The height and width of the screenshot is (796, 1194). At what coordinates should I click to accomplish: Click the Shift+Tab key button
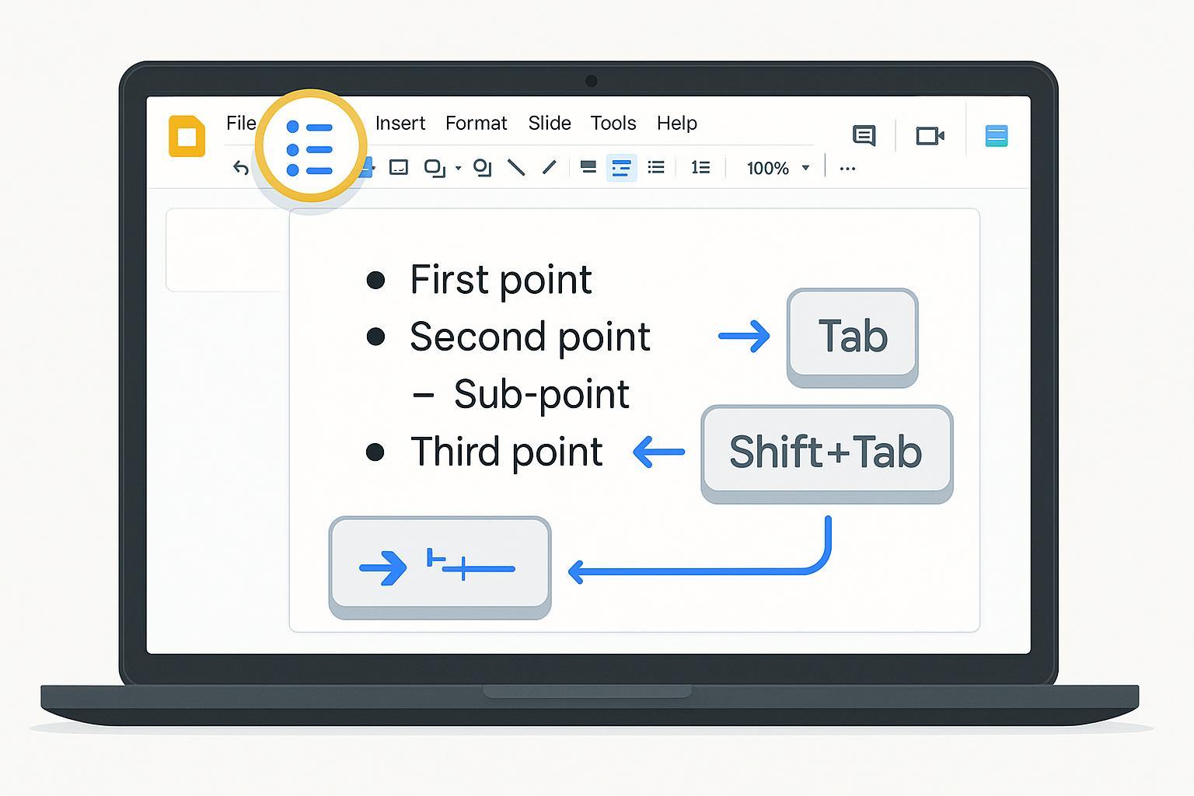tap(826, 452)
